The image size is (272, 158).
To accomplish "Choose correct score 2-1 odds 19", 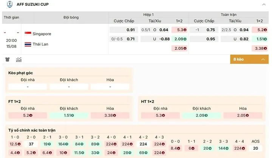I will 47,144.
